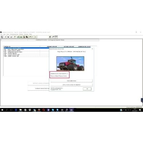
Task: Click the print toolbar icon
Action: (11, 37)
